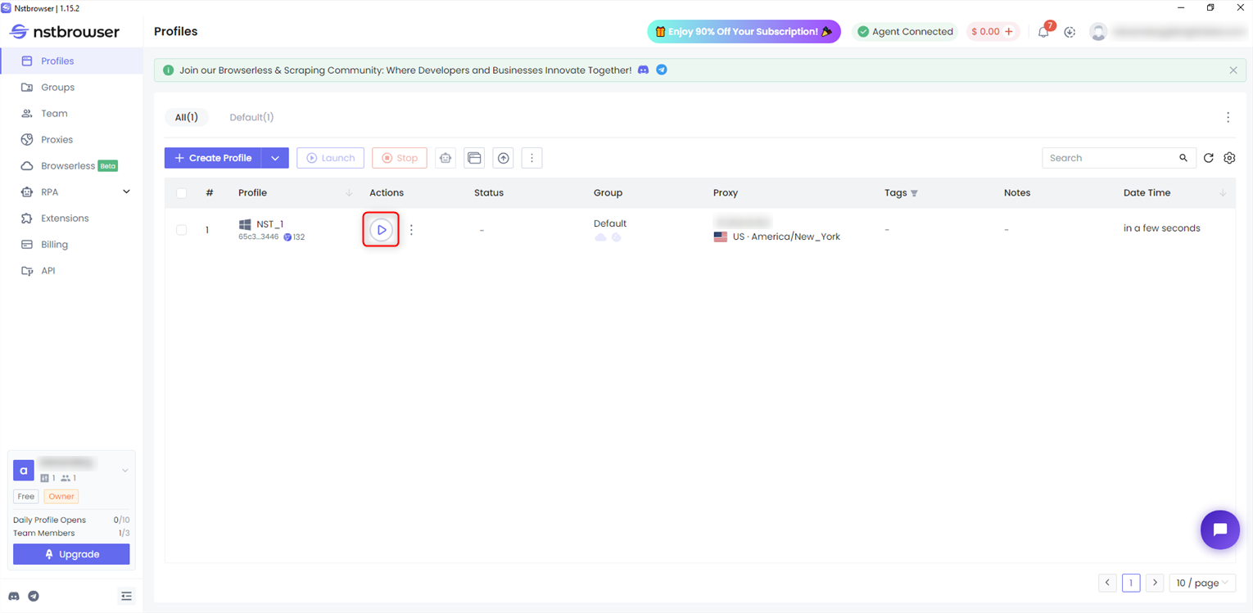Dismiss the community announcement banner
Viewport: 1253px width, 613px height.
(1233, 70)
